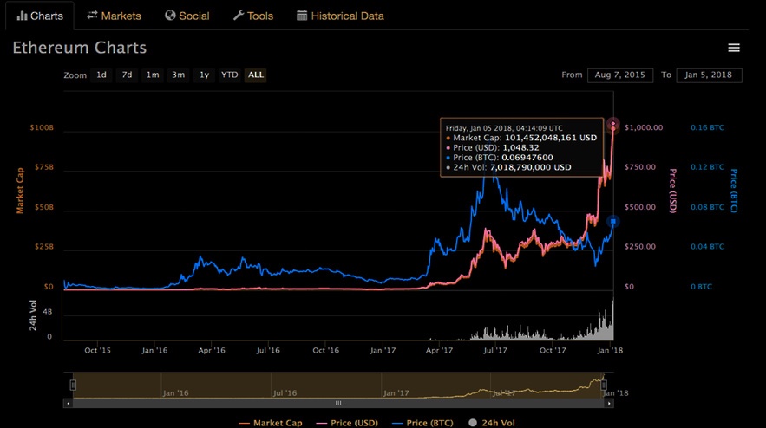This screenshot has height=428, width=766.
Task: Click the navigator scrollbar left arrow
Action: click(x=68, y=403)
